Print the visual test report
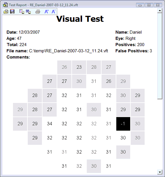This screenshot has width=165, height=177. pyautogui.click(x=38, y=12)
